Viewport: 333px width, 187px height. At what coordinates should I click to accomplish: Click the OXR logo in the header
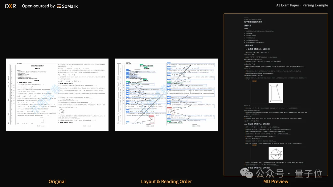tap(10, 6)
